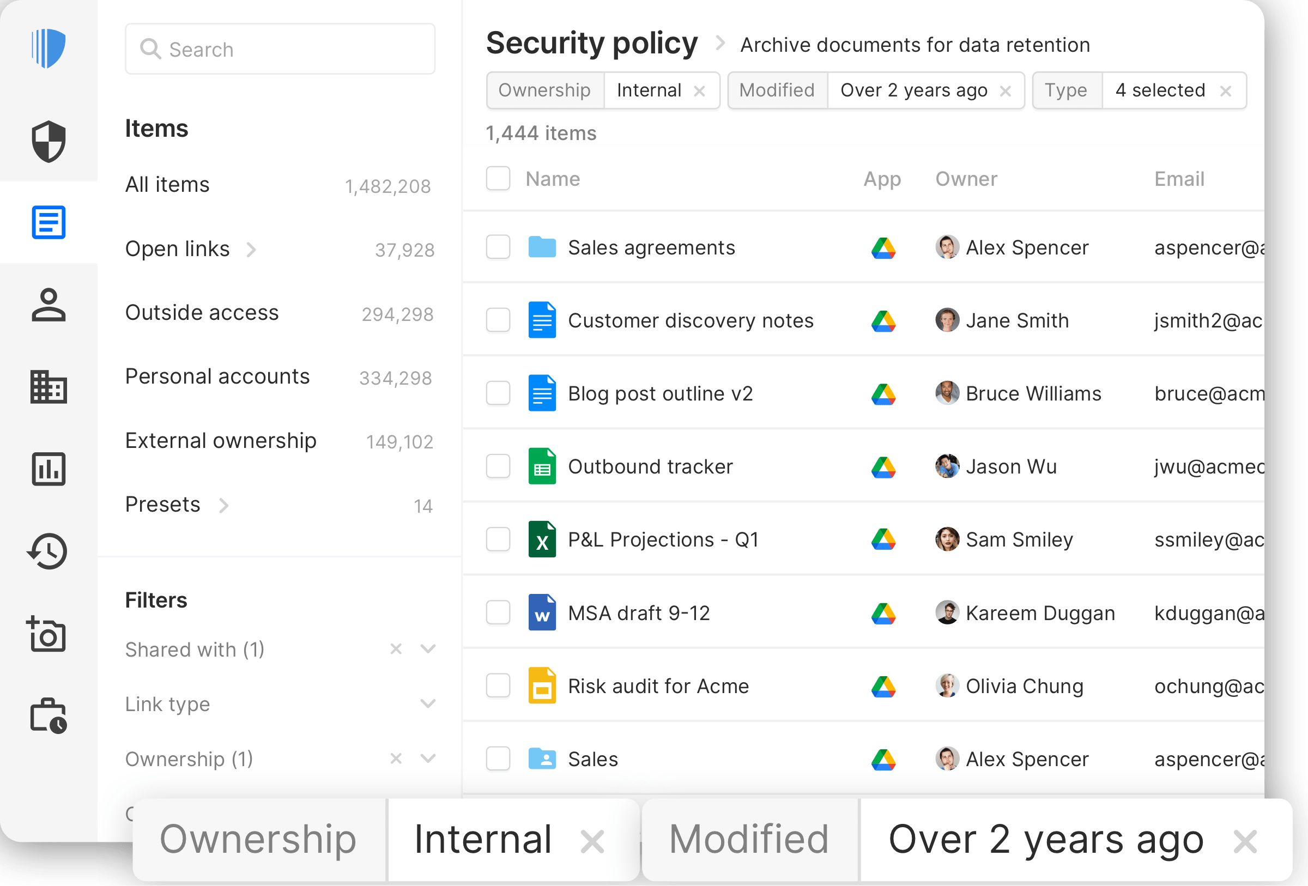Click the snapshot camera icon in sidebar
The width and height of the screenshot is (1308, 886).
point(47,634)
